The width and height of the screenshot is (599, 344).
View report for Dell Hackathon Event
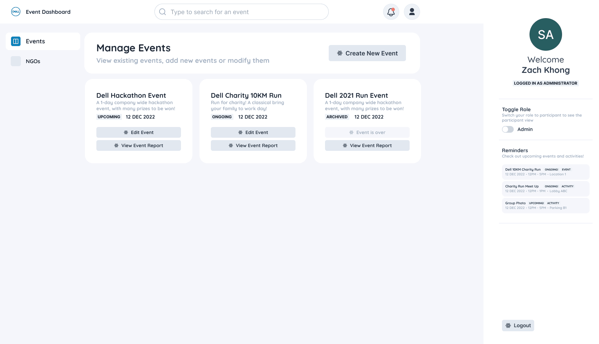(139, 145)
